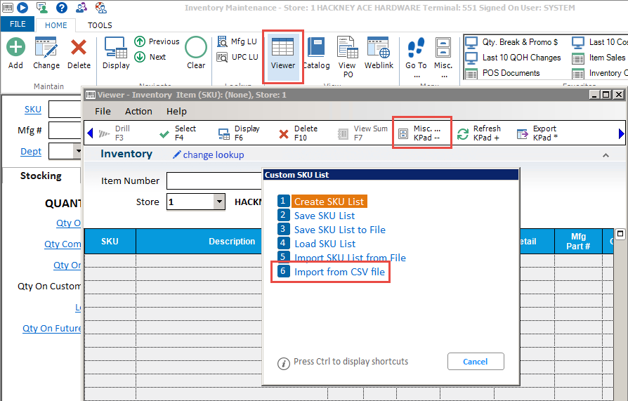
Task: Open the Display icon in Navigate group
Action: click(116, 48)
